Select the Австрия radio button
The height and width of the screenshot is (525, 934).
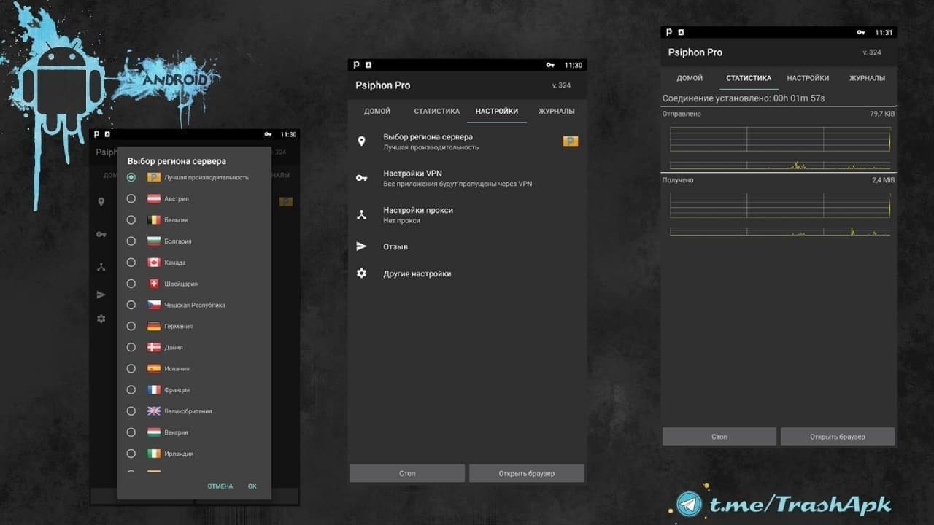coord(131,198)
